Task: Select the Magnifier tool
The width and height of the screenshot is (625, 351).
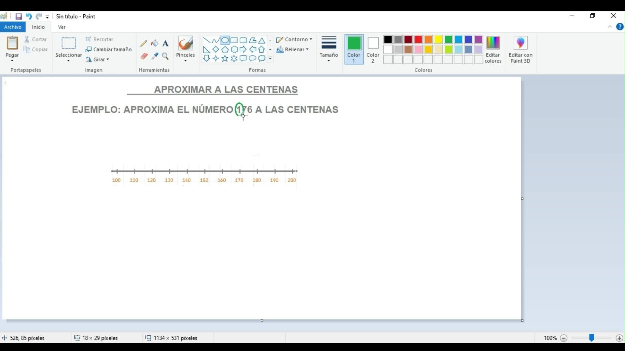Action: (x=165, y=56)
